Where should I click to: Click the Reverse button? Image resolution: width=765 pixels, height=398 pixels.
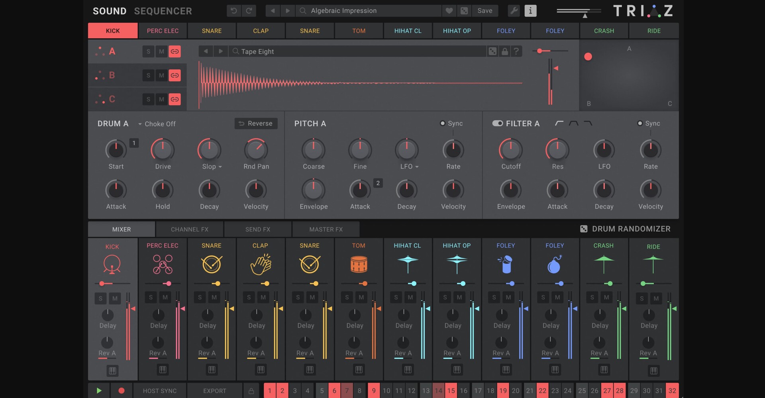tap(256, 124)
